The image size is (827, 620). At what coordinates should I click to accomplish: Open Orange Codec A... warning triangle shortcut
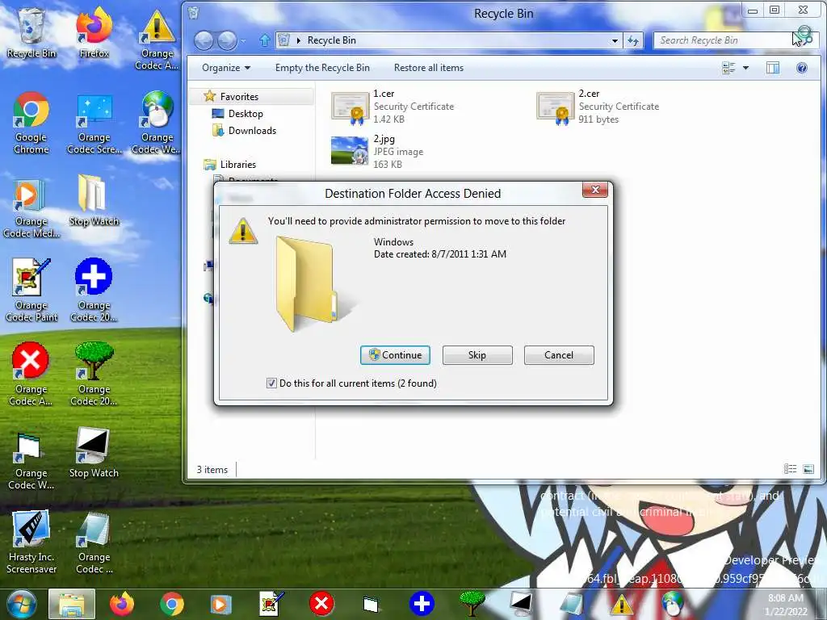click(157, 39)
